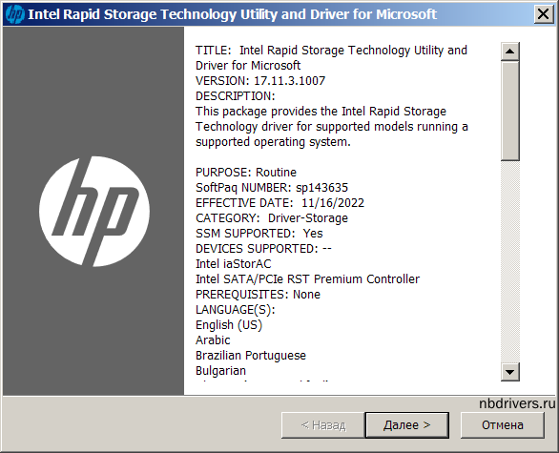The width and height of the screenshot is (559, 453).
Task: Click the empty scrollbar track below thumb
Action: [x=509, y=262]
